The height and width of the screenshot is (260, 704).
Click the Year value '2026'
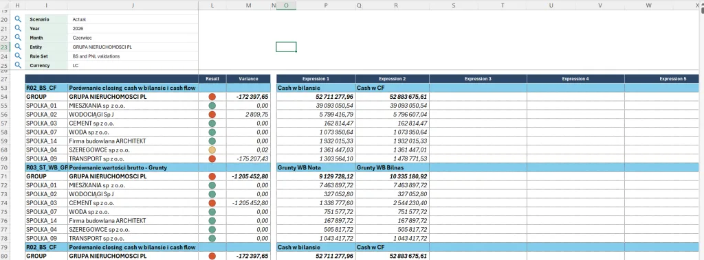click(x=78, y=29)
